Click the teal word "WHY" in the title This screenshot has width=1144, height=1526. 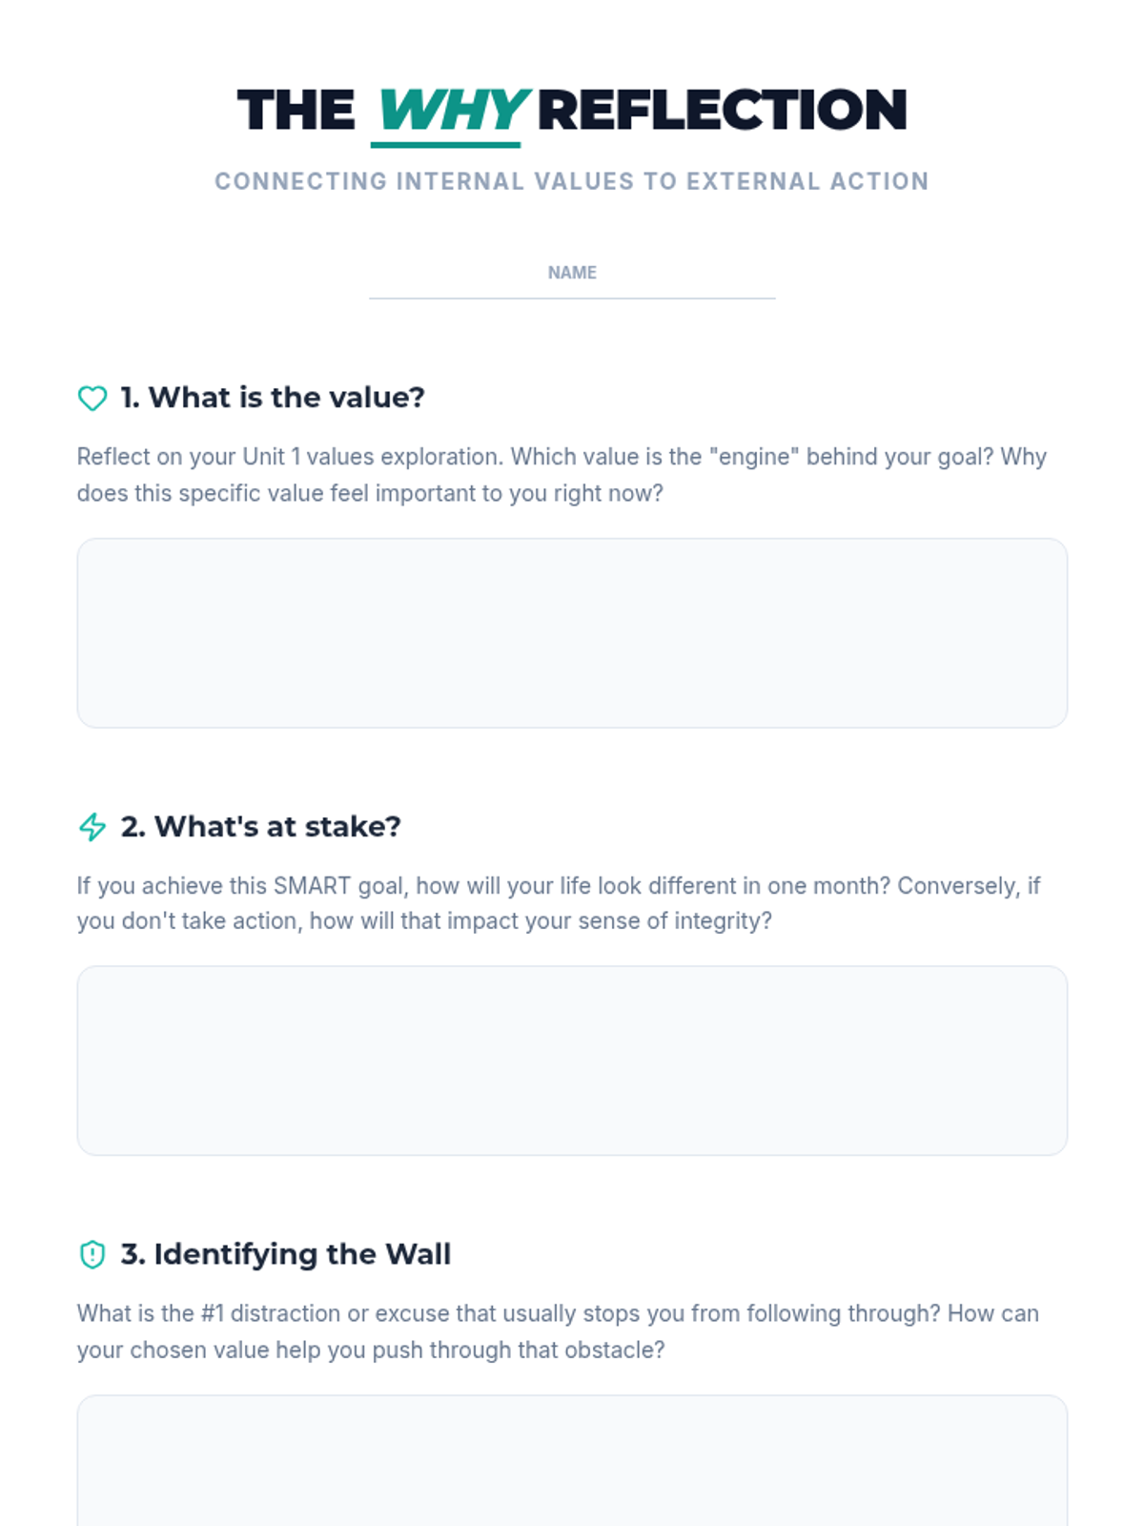[x=452, y=110]
